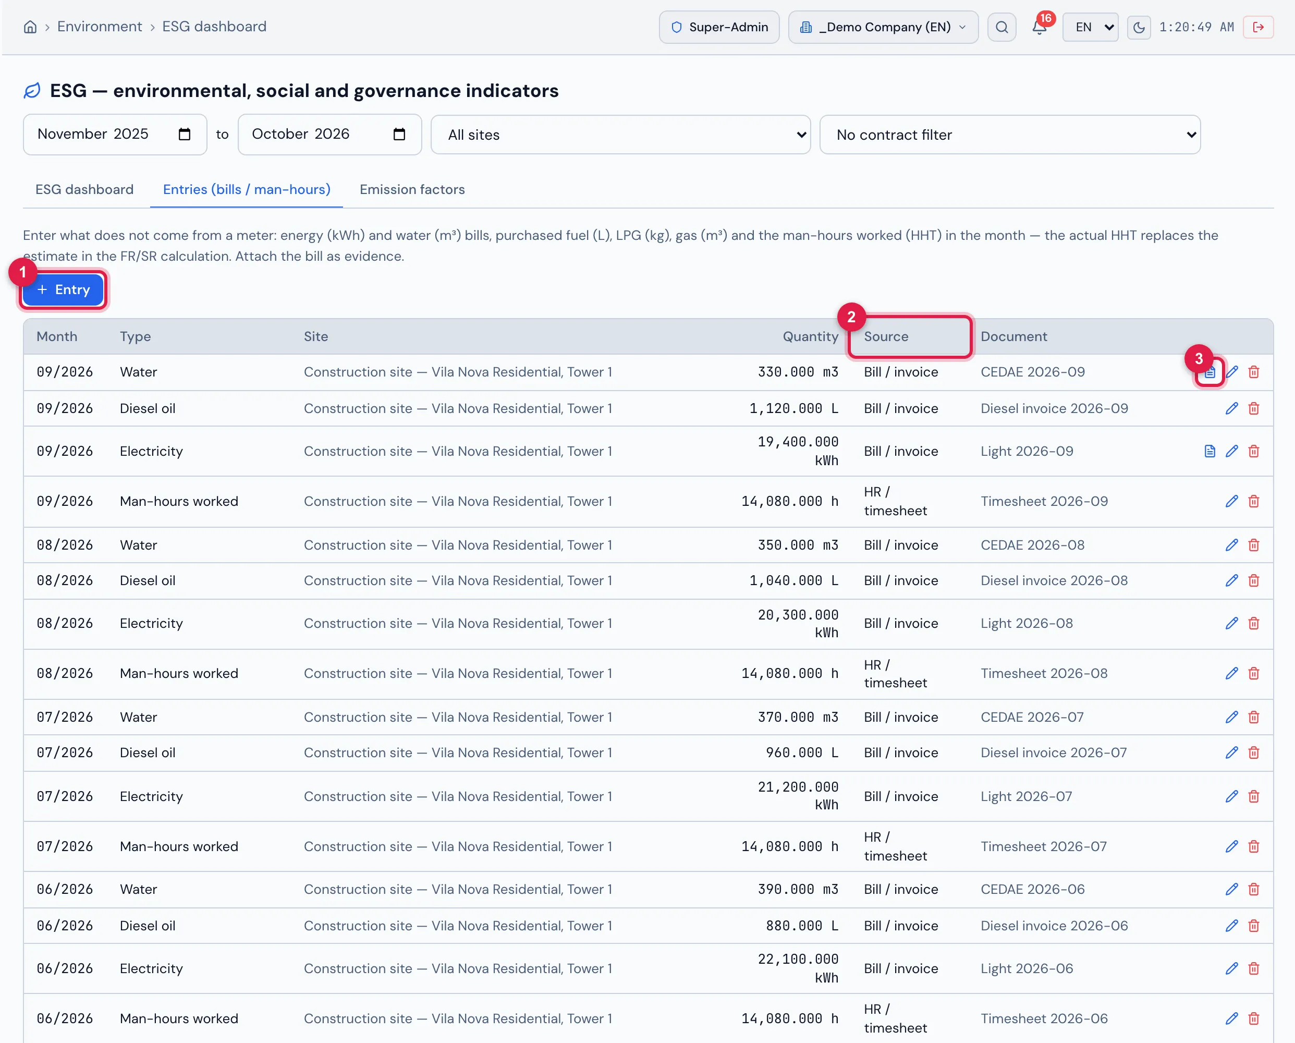Open notifications bell with 16 badge
The height and width of the screenshot is (1043, 1295).
point(1040,27)
